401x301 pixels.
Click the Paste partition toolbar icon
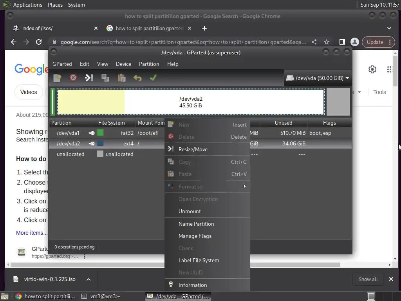tap(121, 78)
